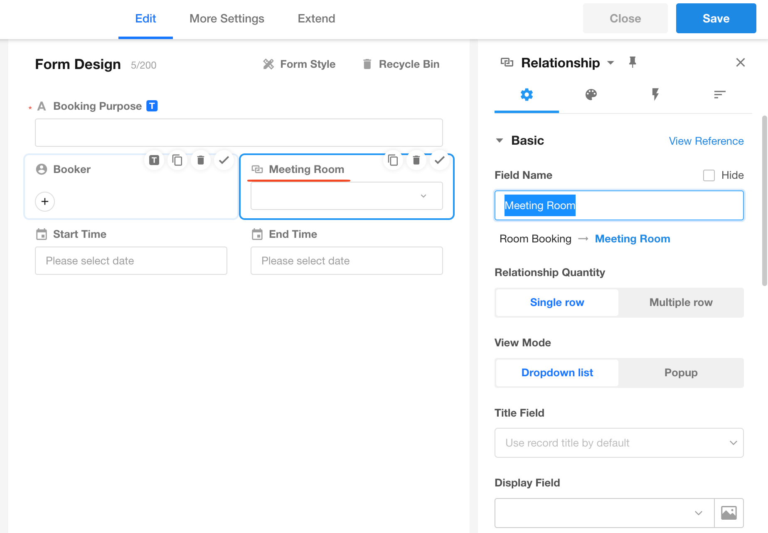Image resolution: width=768 pixels, height=533 pixels.
Task: Open the Extend tab
Action: click(x=316, y=19)
